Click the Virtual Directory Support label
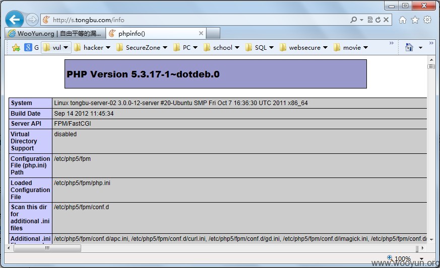Viewport: 440px width, 268px height. (24, 141)
